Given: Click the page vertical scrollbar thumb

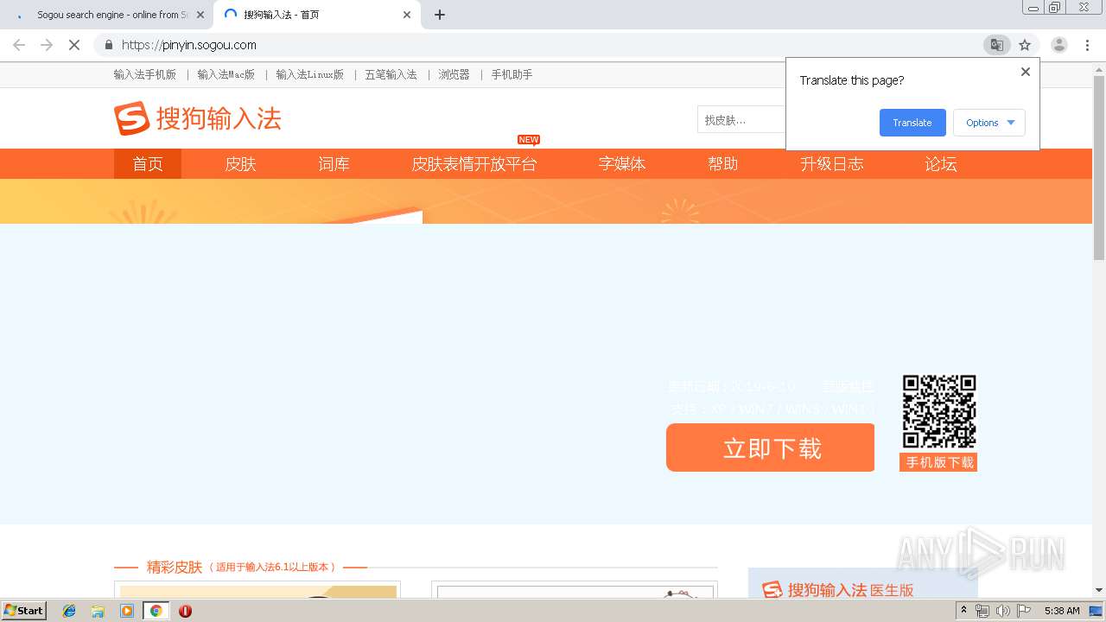Looking at the screenshot, I should click(x=1099, y=168).
